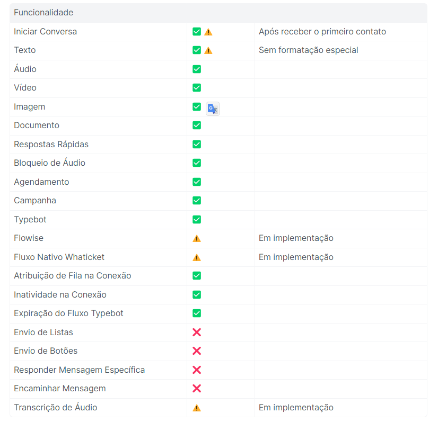Click the red X for Envio de Botões
The width and height of the screenshot is (438, 440).
(197, 351)
